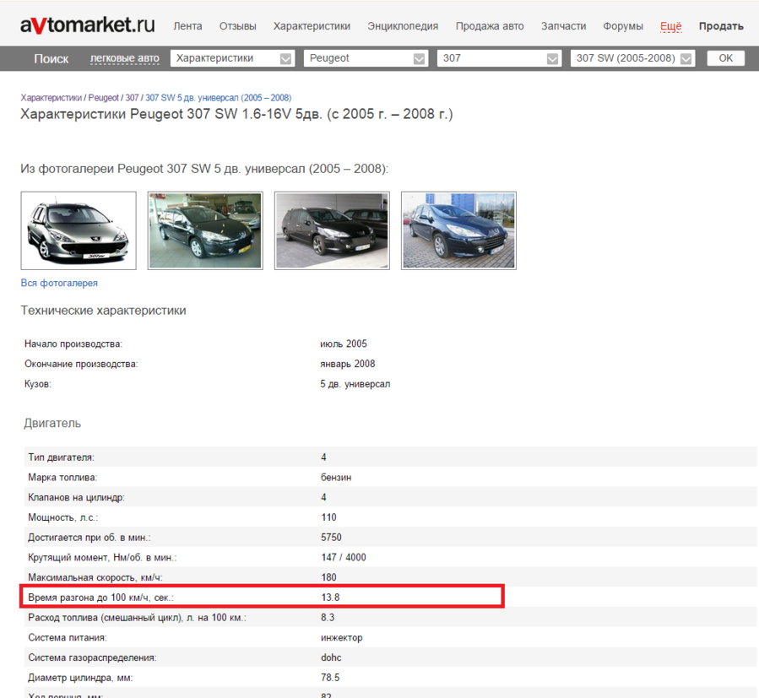Image resolution: width=759 pixels, height=698 pixels.
Task: Click the 180 maximum speed value
Action: (x=328, y=577)
